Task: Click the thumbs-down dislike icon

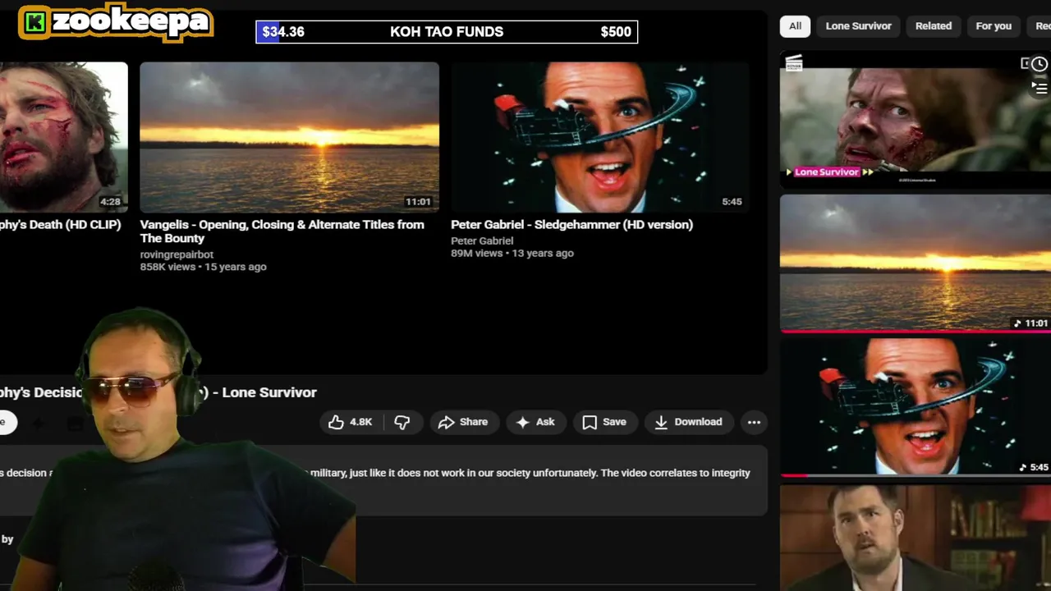Action: 402,422
